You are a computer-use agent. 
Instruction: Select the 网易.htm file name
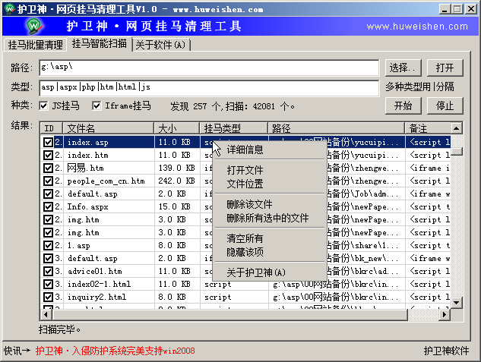(86, 168)
